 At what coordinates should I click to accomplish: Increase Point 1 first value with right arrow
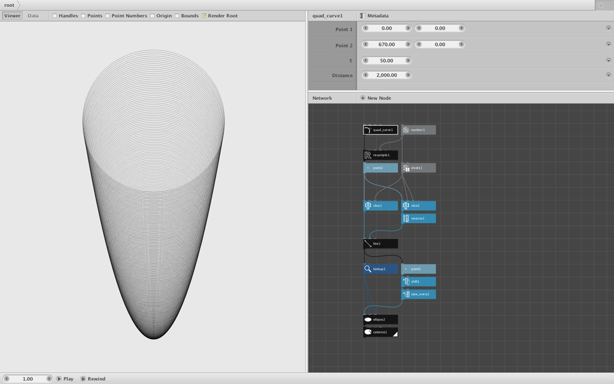(408, 28)
